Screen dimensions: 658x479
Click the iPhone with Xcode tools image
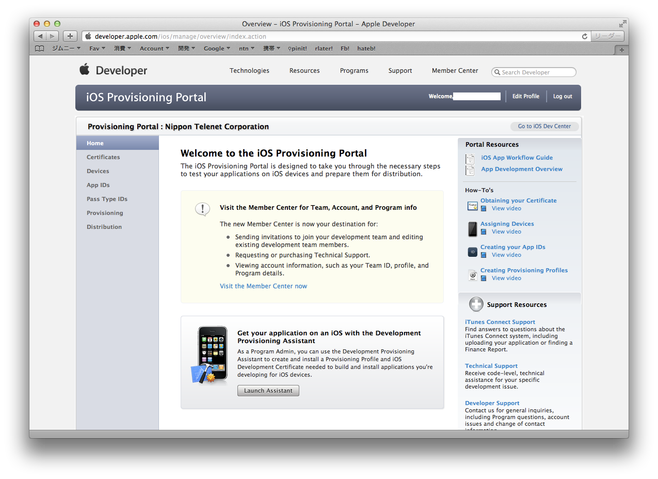pyautogui.click(x=210, y=355)
